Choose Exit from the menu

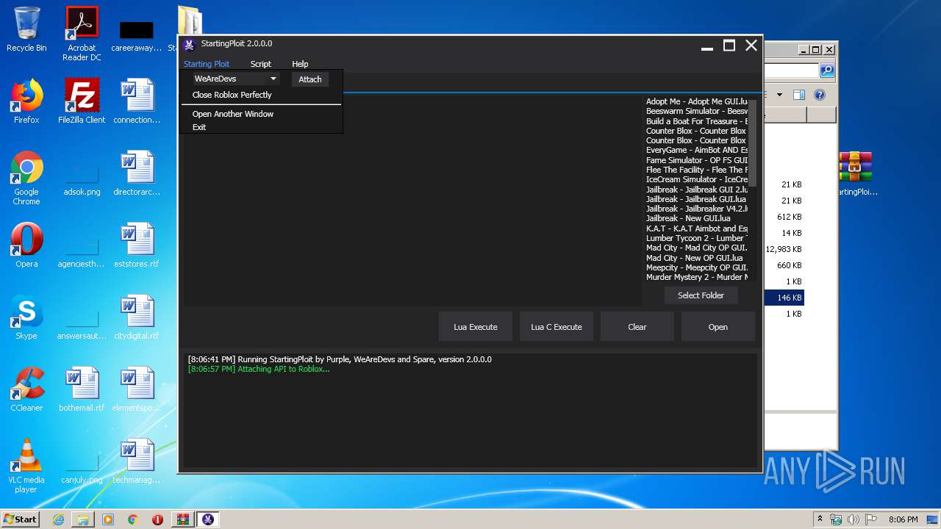coord(199,127)
